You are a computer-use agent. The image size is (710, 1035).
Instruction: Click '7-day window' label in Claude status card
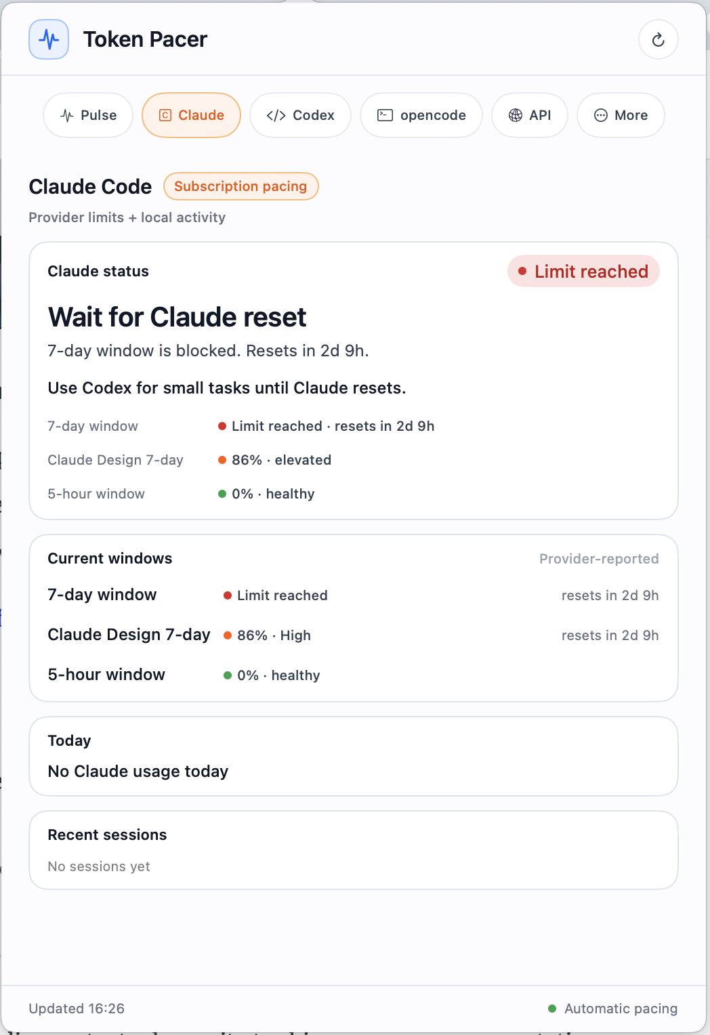93,426
